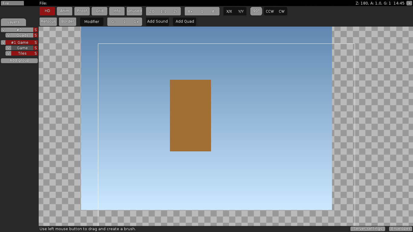
Task: Highlight Unused tiles
Action: click(x=134, y=11)
